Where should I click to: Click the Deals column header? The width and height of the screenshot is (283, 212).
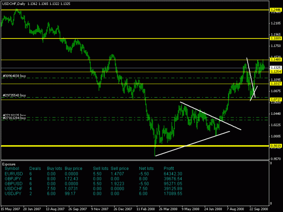[x=35, y=169]
